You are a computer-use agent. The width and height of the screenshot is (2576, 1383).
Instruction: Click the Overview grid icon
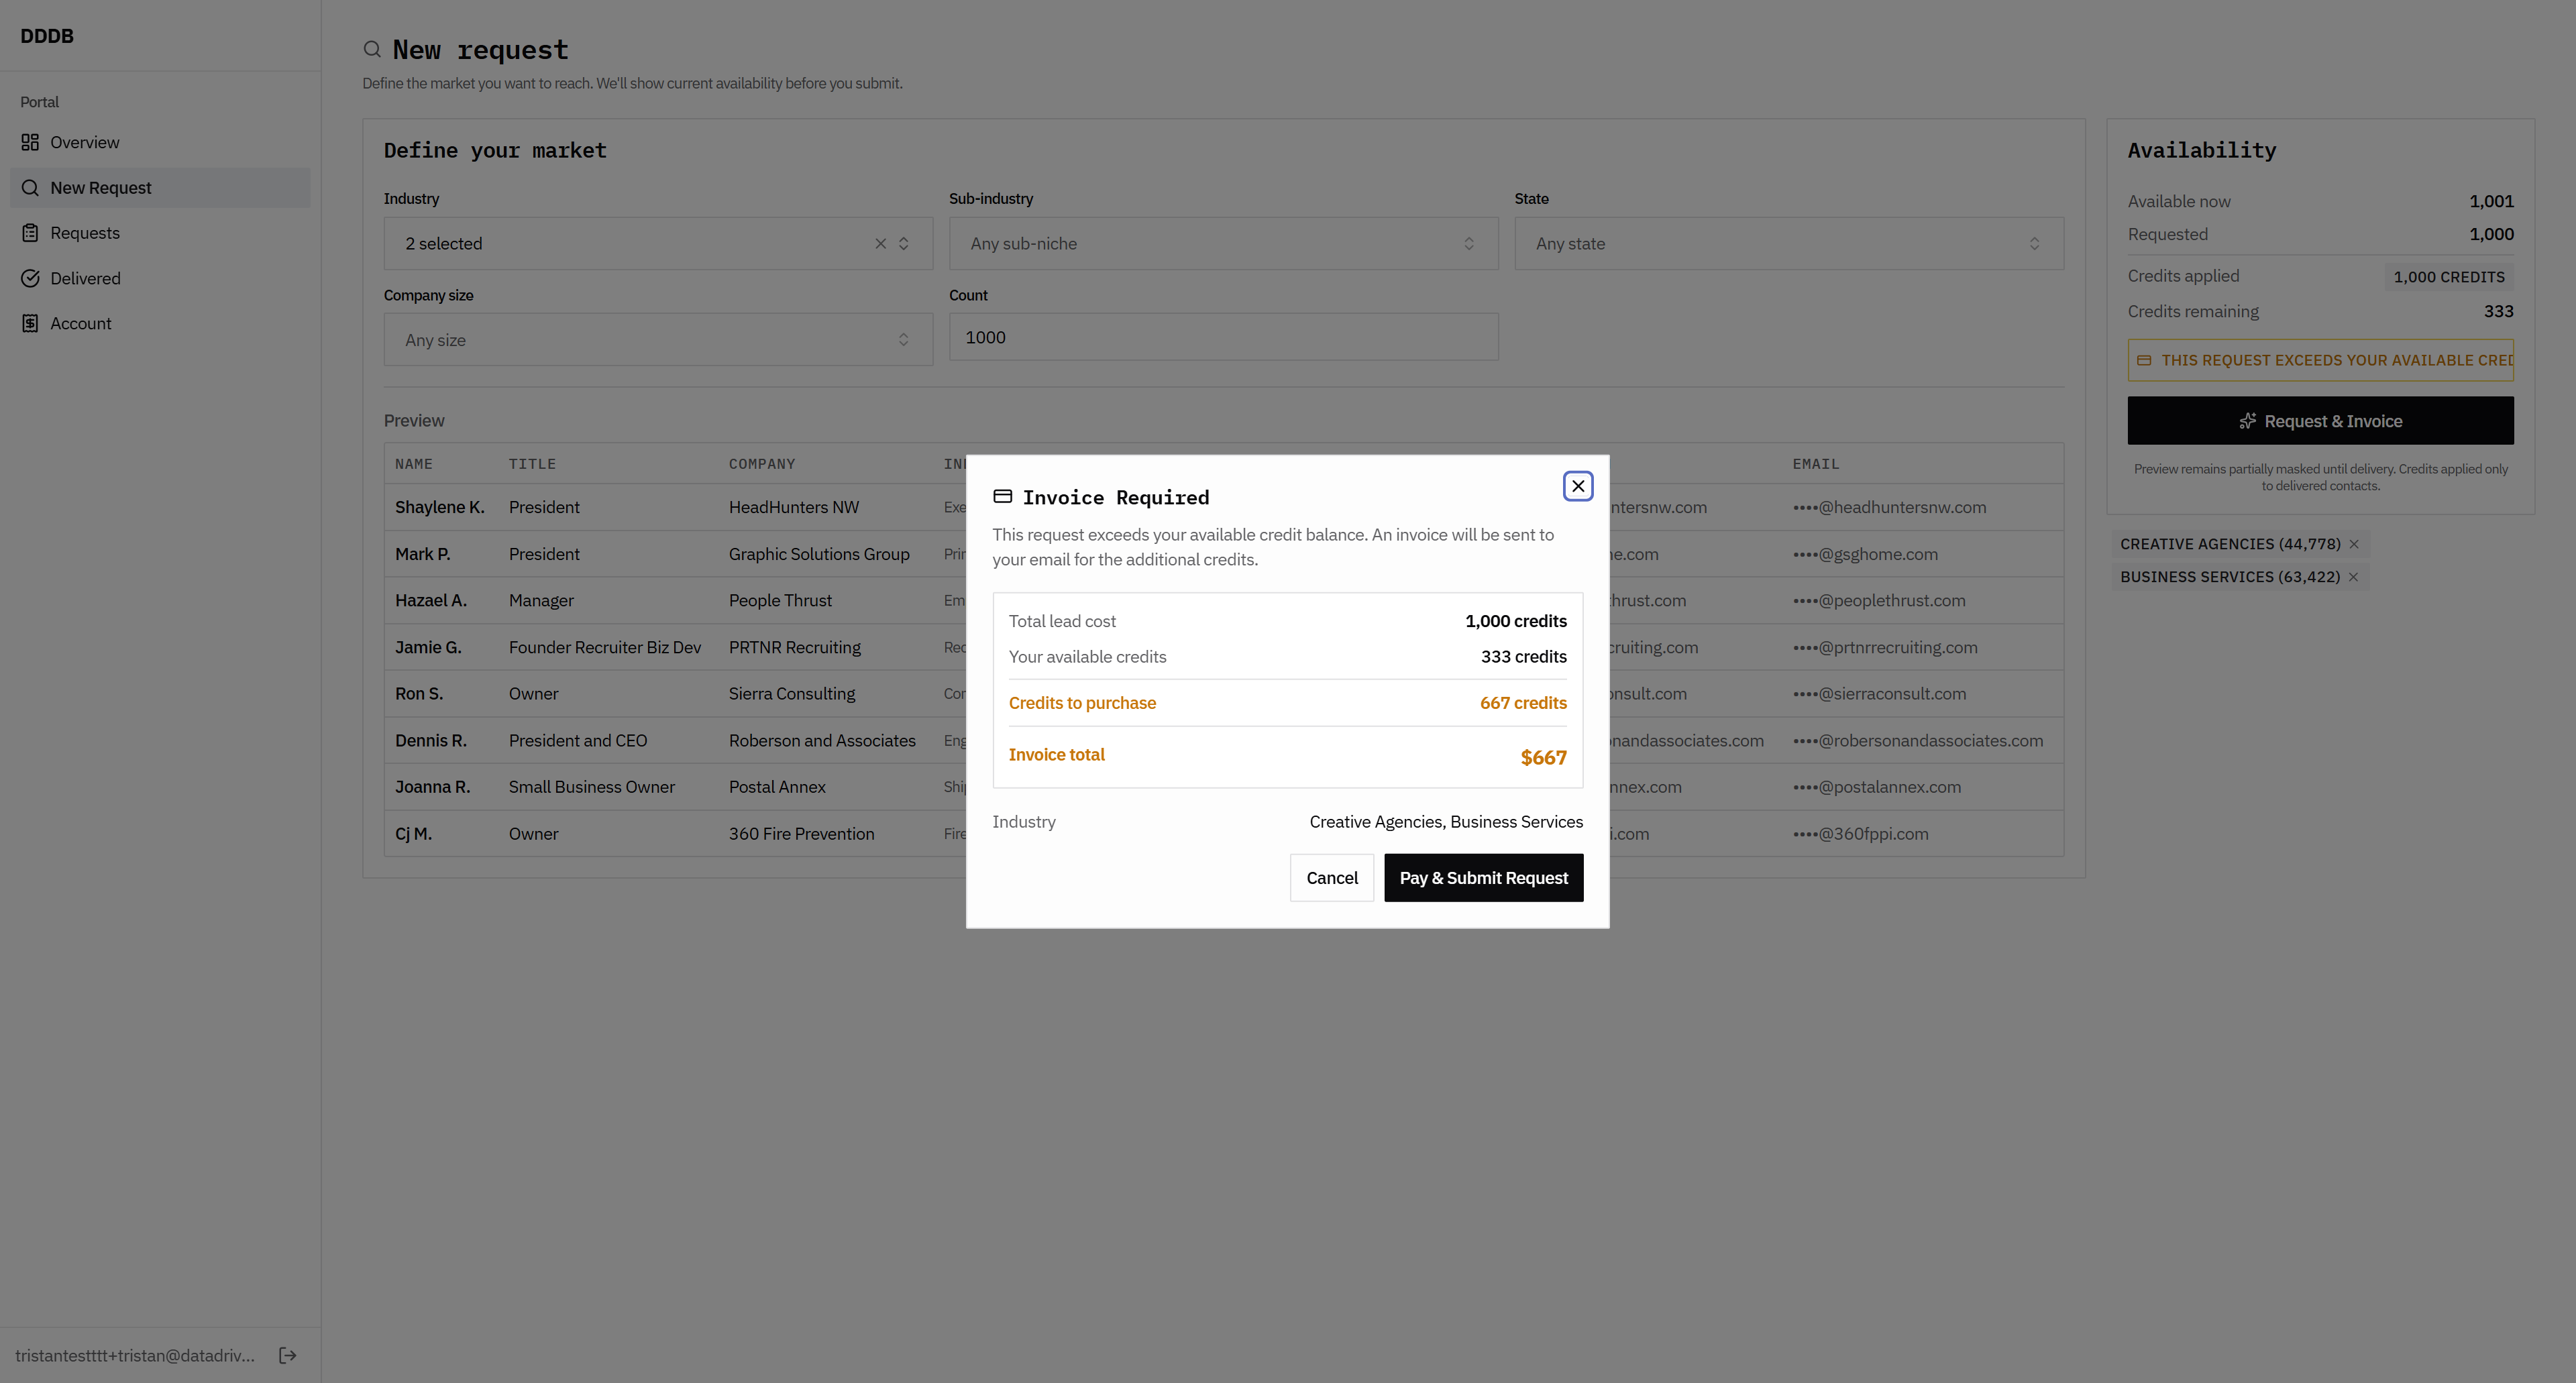coord(30,142)
